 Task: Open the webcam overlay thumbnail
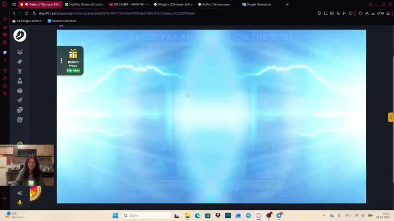[27, 165]
